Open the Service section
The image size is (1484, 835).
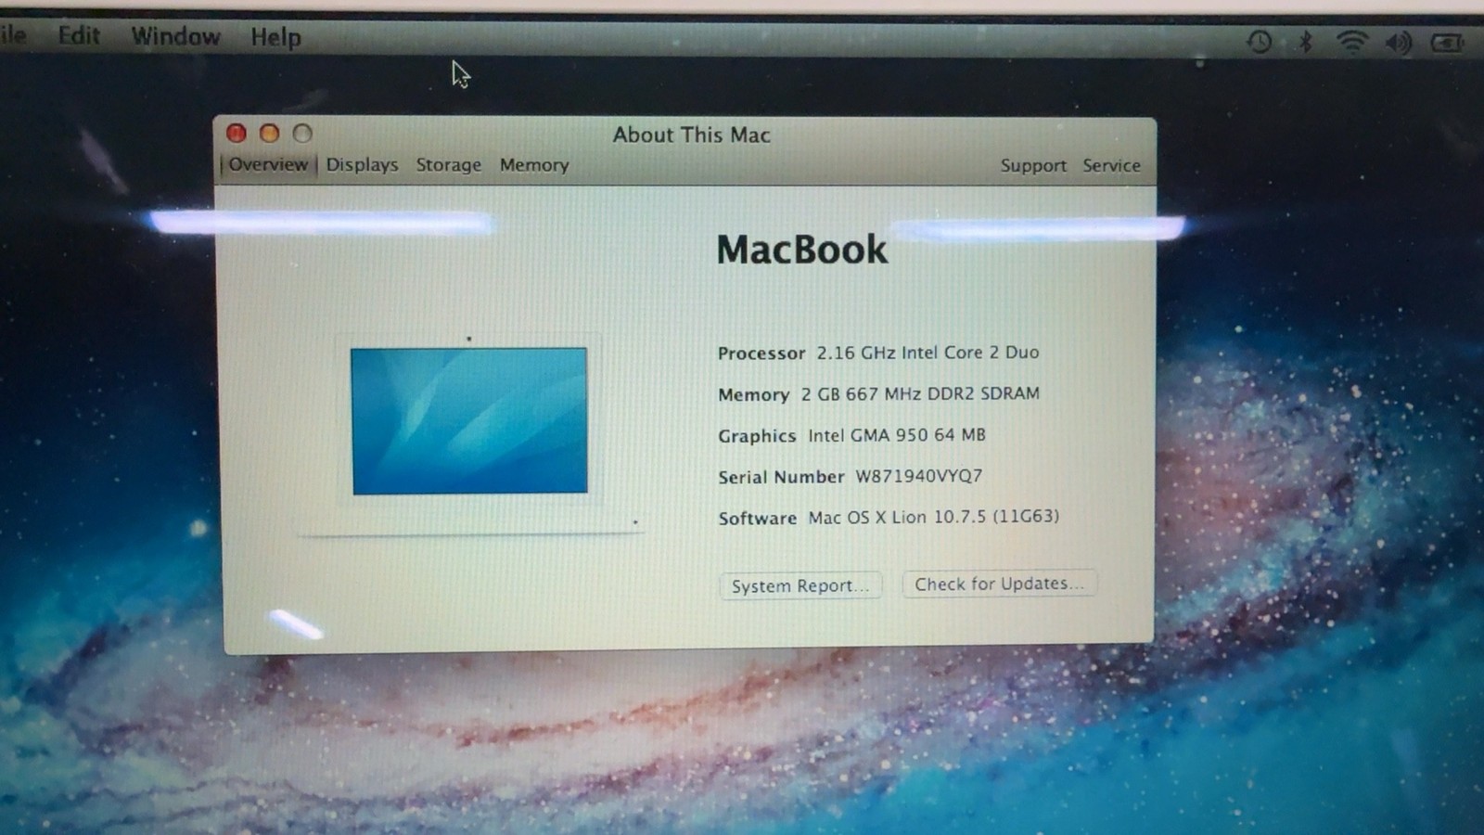coord(1111,165)
